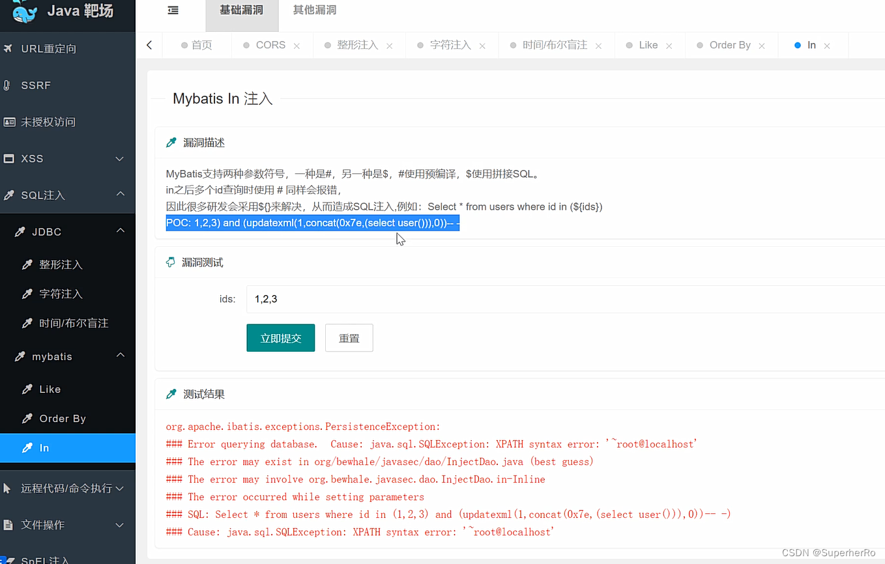Image resolution: width=885 pixels, height=564 pixels.
Task: Select SSRF in sidebar
Action: (x=36, y=85)
